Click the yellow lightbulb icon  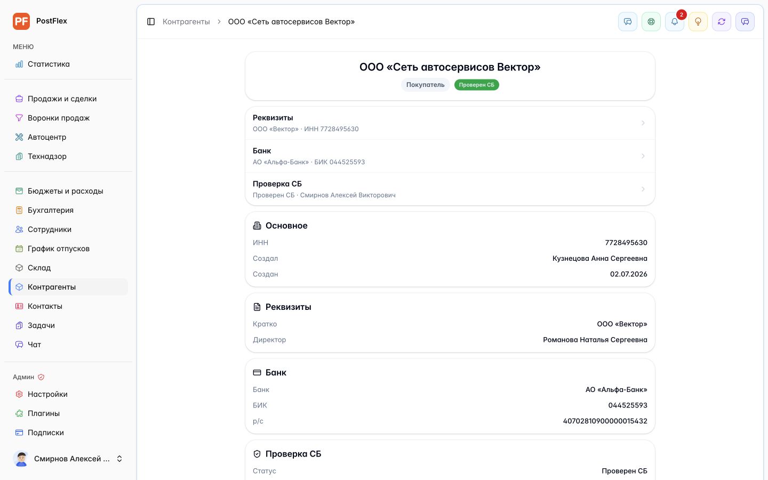698,22
